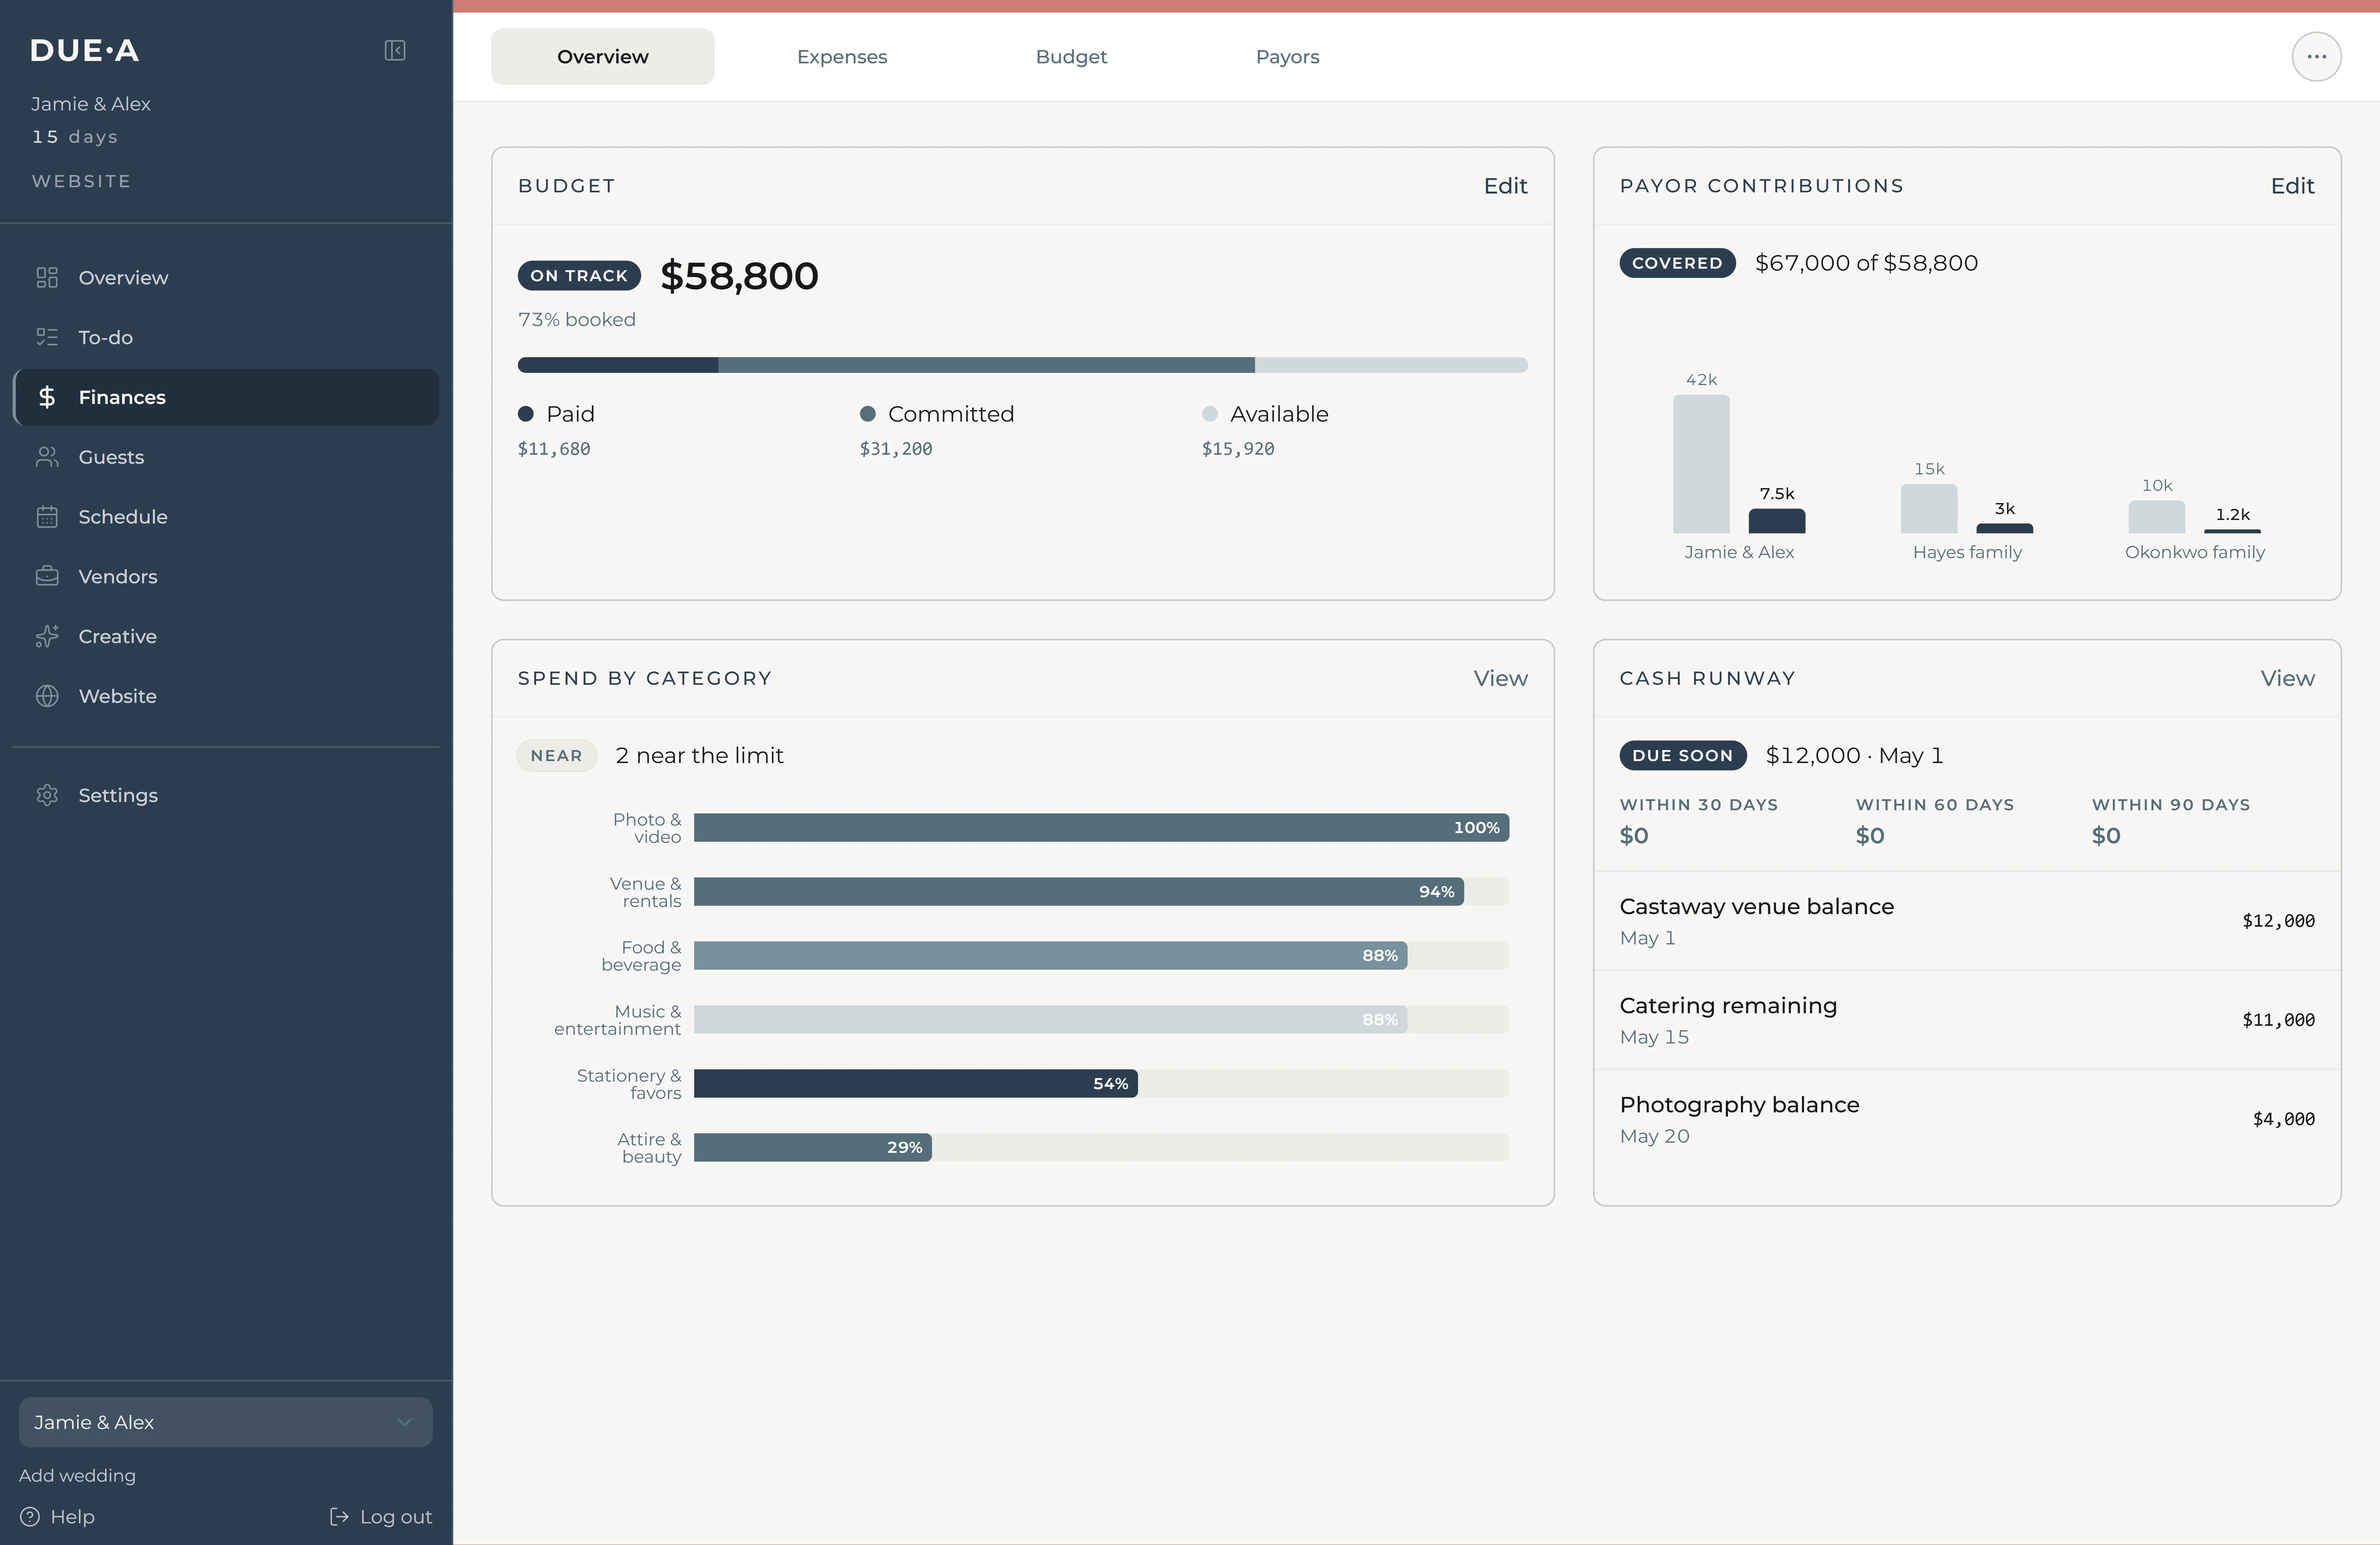
Task: Click the 15 days countdown text
Action: click(x=75, y=137)
